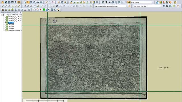This screenshot has height=102, width=182.
Task: Select the highlighted 14_15.jpg layer row
Action: (11, 23)
